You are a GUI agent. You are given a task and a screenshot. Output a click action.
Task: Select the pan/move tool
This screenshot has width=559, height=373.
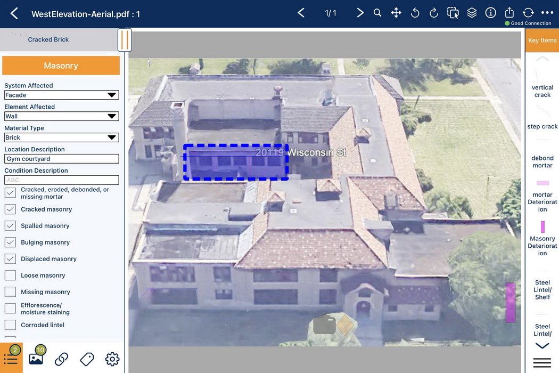pyautogui.click(x=396, y=12)
